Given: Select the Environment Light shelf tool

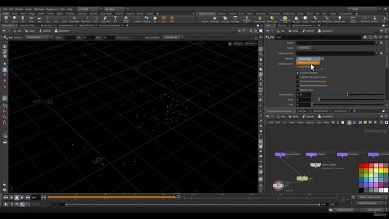Looking at the screenshot, I should click(x=285, y=19).
